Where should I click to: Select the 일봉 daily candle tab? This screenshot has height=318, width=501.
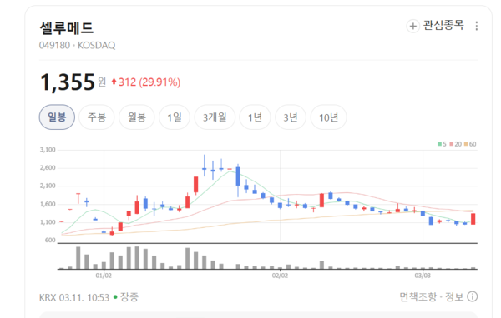tap(57, 117)
